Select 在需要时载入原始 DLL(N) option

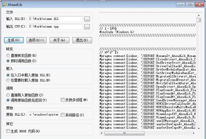(8, 80)
